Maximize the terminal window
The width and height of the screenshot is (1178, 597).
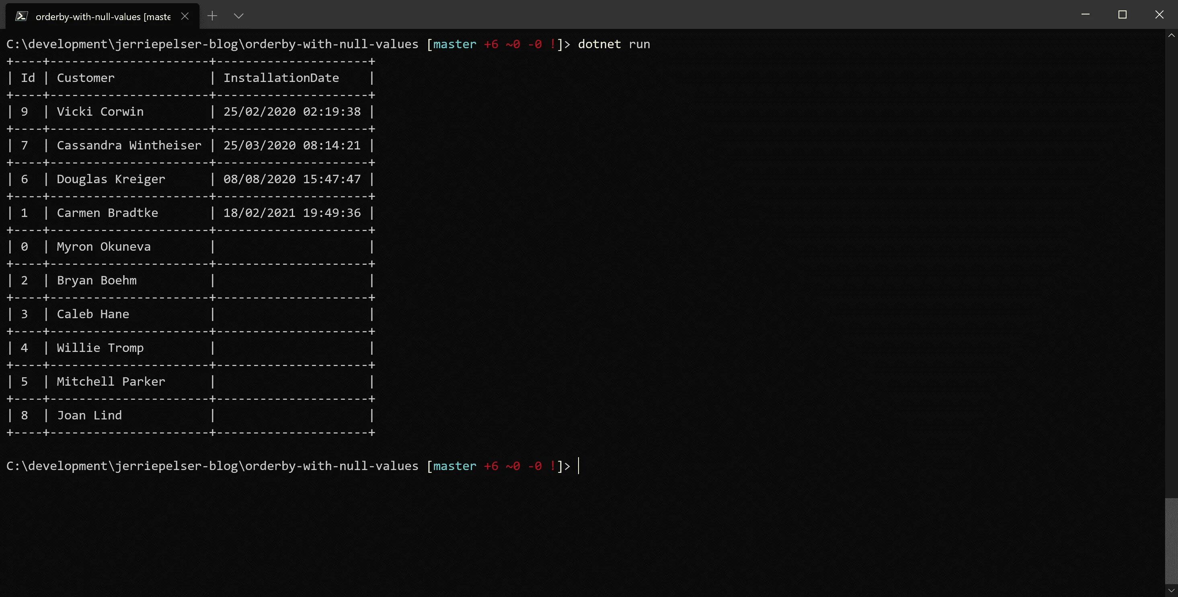1122,14
